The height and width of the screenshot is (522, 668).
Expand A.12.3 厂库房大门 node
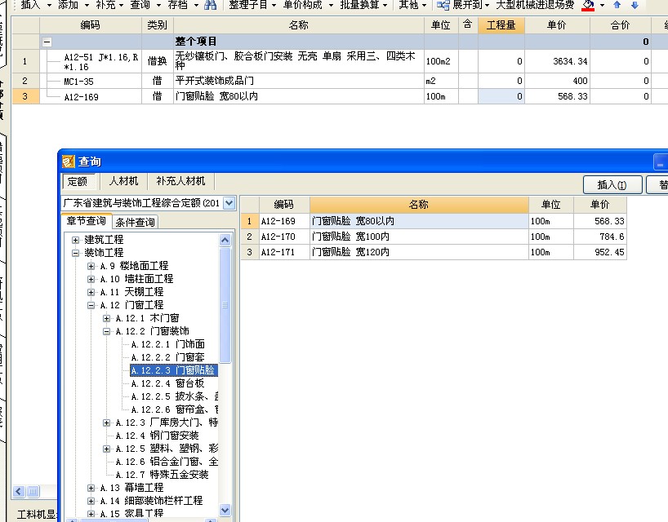coord(106,422)
